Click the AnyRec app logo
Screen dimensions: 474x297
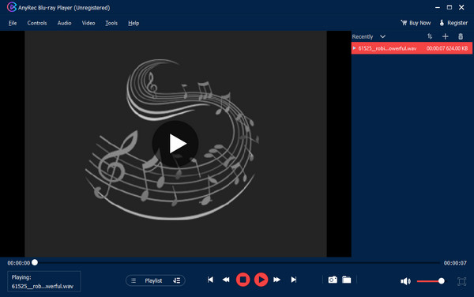(12, 7)
